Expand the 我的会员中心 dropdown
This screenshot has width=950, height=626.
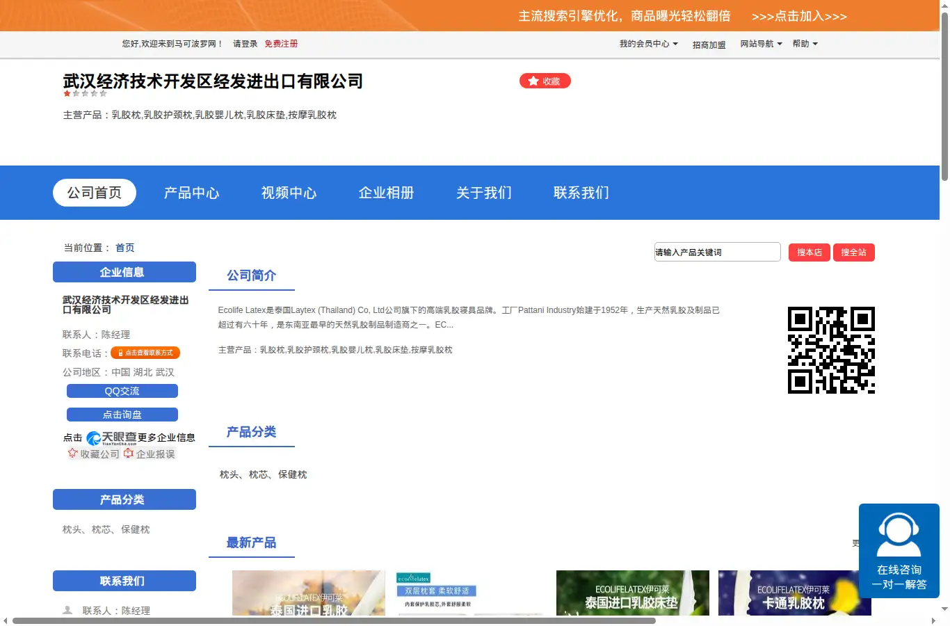click(648, 44)
